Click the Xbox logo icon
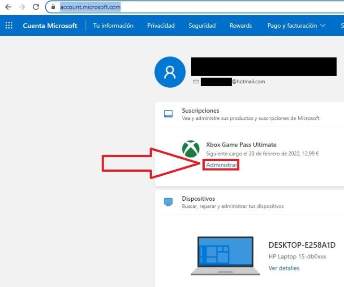Viewport: 344px width, 287px height. click(191, 149)
